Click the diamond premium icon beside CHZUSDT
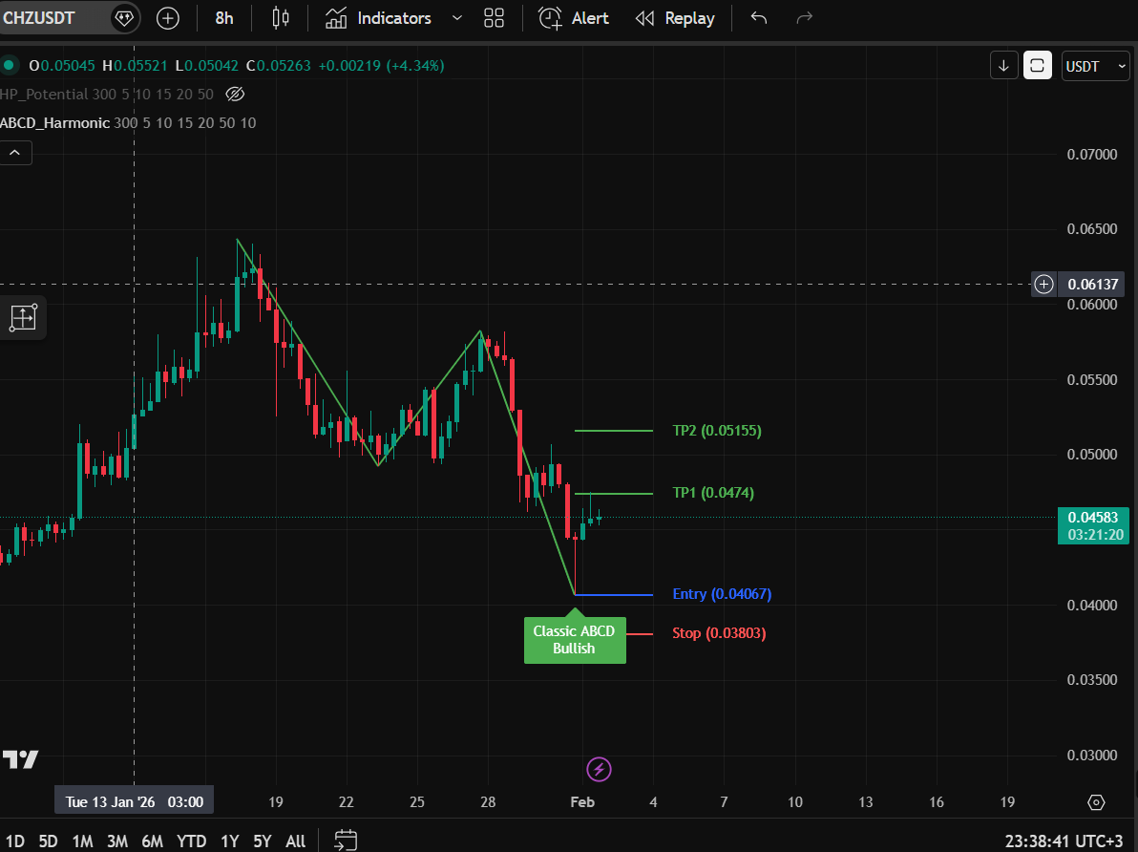 click(124, 18)
